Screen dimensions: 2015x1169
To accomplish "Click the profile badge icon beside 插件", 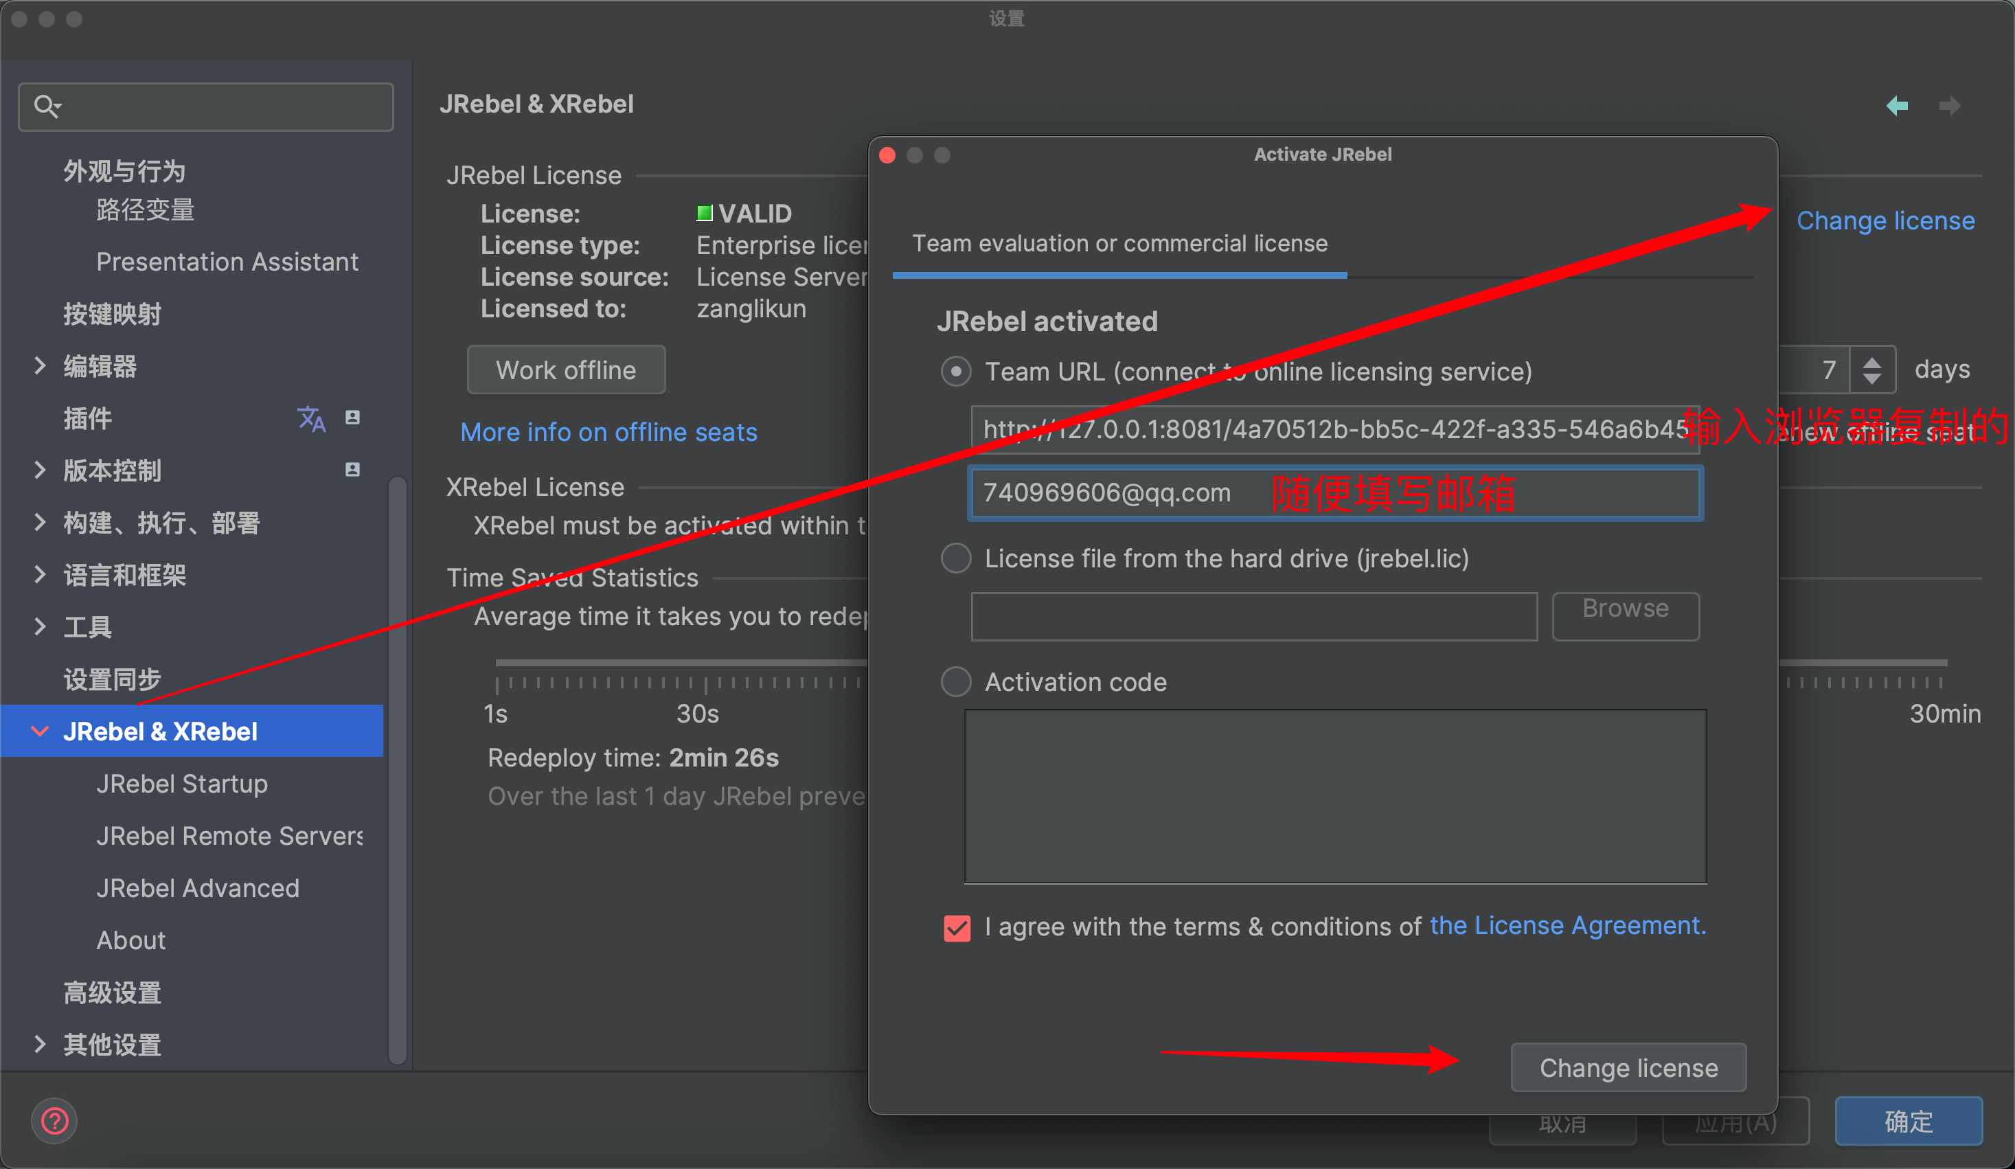I will click(x=352, y=418).
